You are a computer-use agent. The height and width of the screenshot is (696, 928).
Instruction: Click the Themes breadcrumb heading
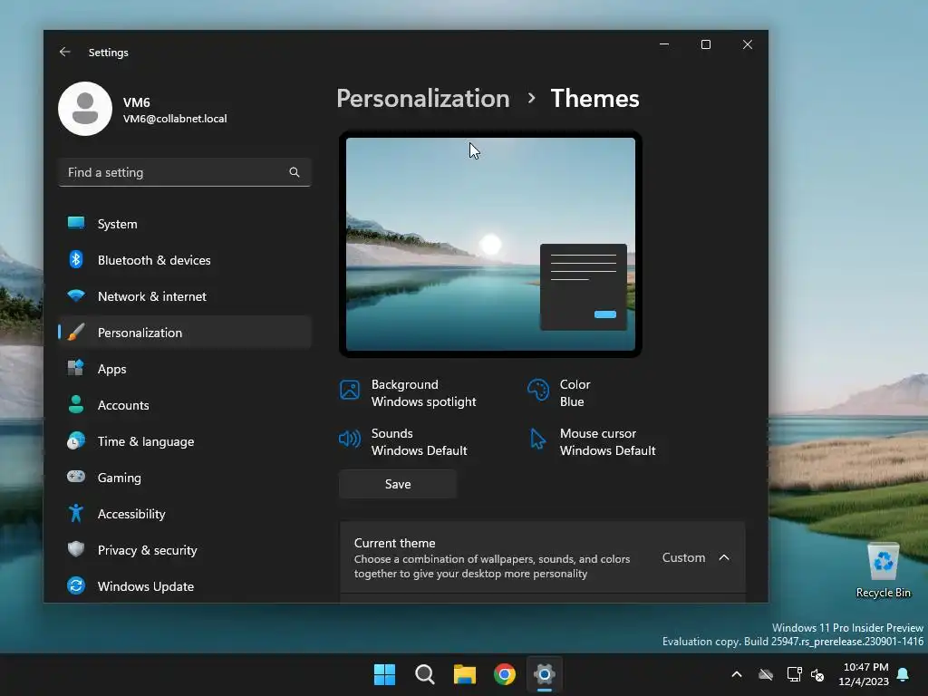pyautogui.click(x=594, y=98)
